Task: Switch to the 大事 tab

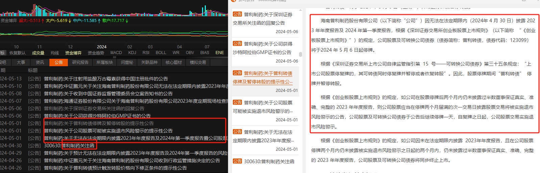Action: point(21,63)
